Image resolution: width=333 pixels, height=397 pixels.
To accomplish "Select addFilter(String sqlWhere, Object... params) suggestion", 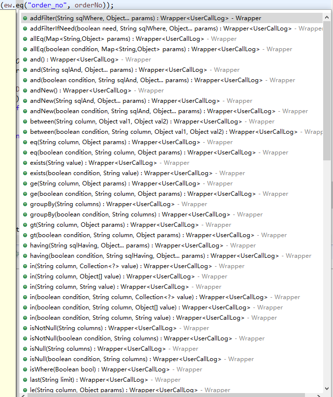I will tap(172, 18).
